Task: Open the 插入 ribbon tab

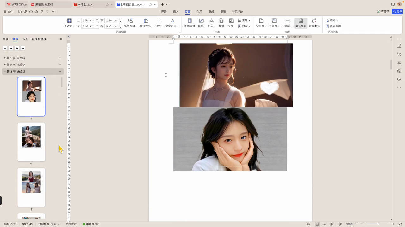Action: pyautogui.click(x=176, y=12)
